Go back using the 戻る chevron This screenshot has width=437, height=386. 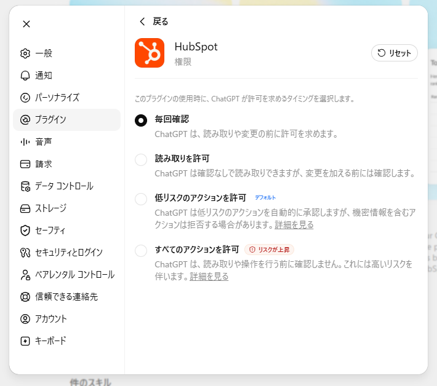click(142, 22)
